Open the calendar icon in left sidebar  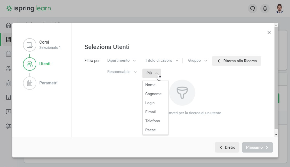point(9,54)
